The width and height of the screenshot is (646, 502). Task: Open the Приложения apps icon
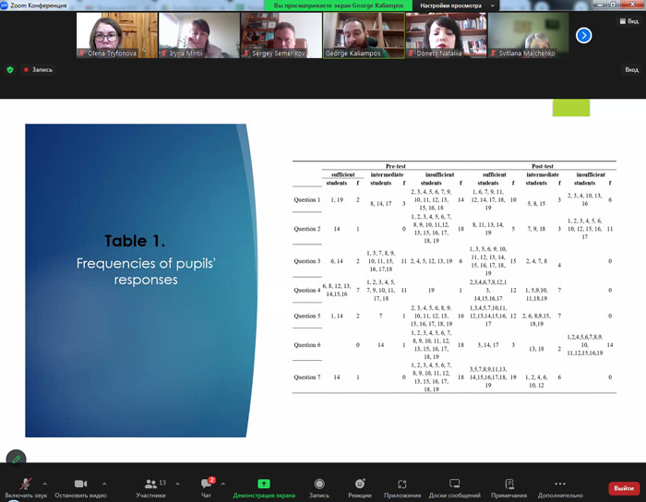pyautogui.click(x=402, y=484)
